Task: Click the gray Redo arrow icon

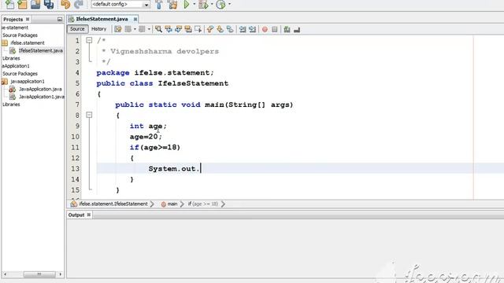Action: point(79,4)
